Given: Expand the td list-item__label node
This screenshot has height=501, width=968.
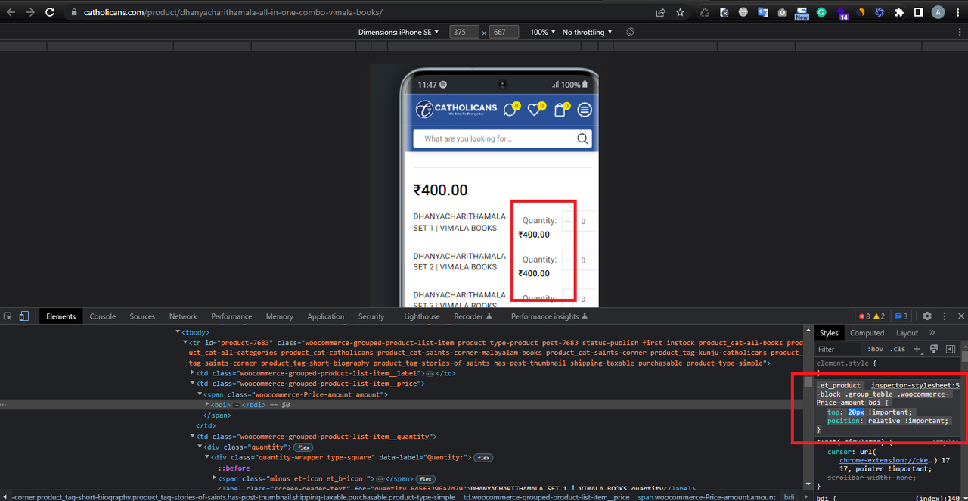Looking at the screenshot, I should click(x=193, y=373).
